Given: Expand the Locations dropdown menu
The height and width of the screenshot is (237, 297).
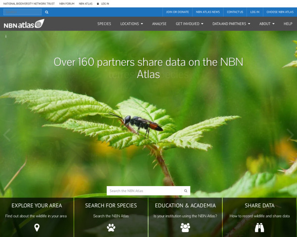Looking at the screenshot, I should click(131, 24).
